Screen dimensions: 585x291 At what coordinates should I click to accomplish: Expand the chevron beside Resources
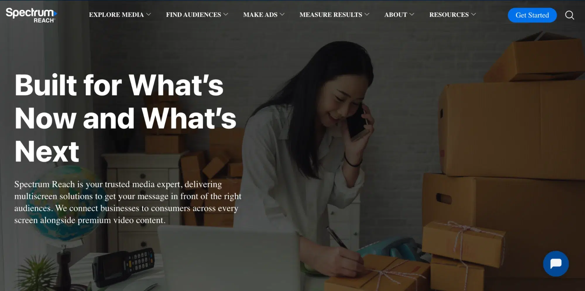(474, 14)
